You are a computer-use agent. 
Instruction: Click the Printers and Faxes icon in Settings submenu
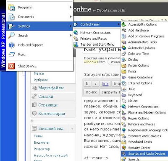coord(76,39)
